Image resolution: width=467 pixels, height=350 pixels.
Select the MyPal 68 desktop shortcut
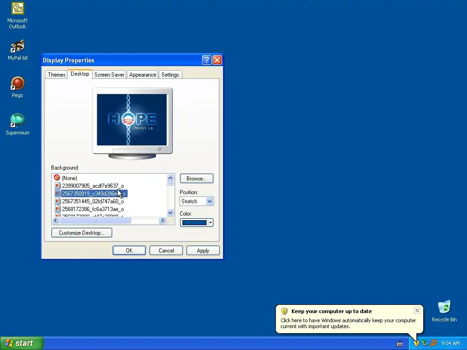coord(17,50)
